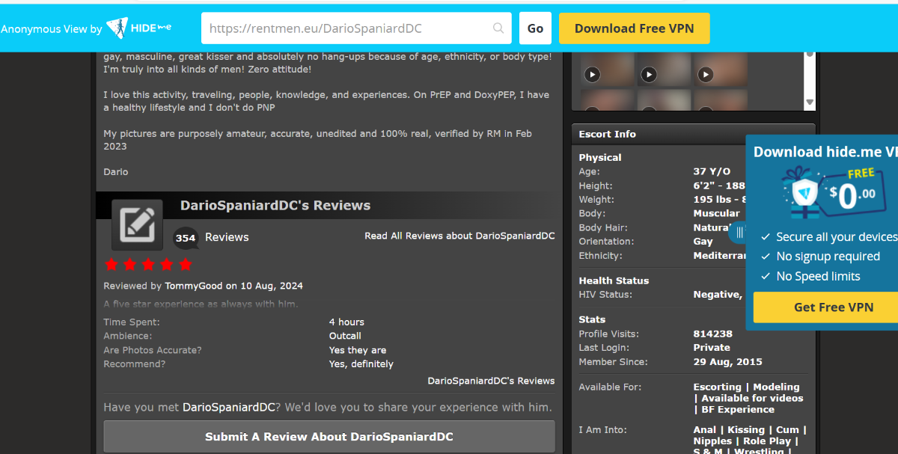Click the media panel scrollbar down arrow
The image size is (898, 454).
point(810,103)
